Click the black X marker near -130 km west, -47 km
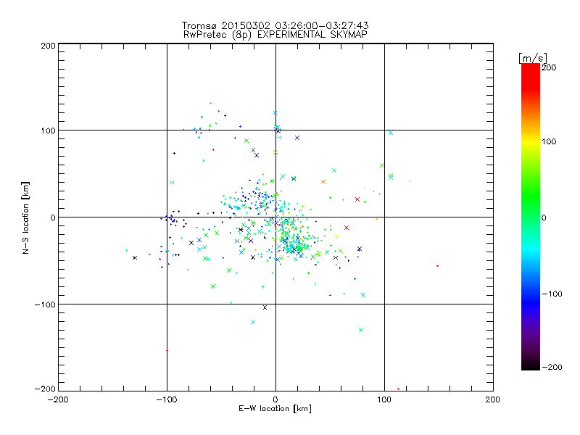 [135, 258]
